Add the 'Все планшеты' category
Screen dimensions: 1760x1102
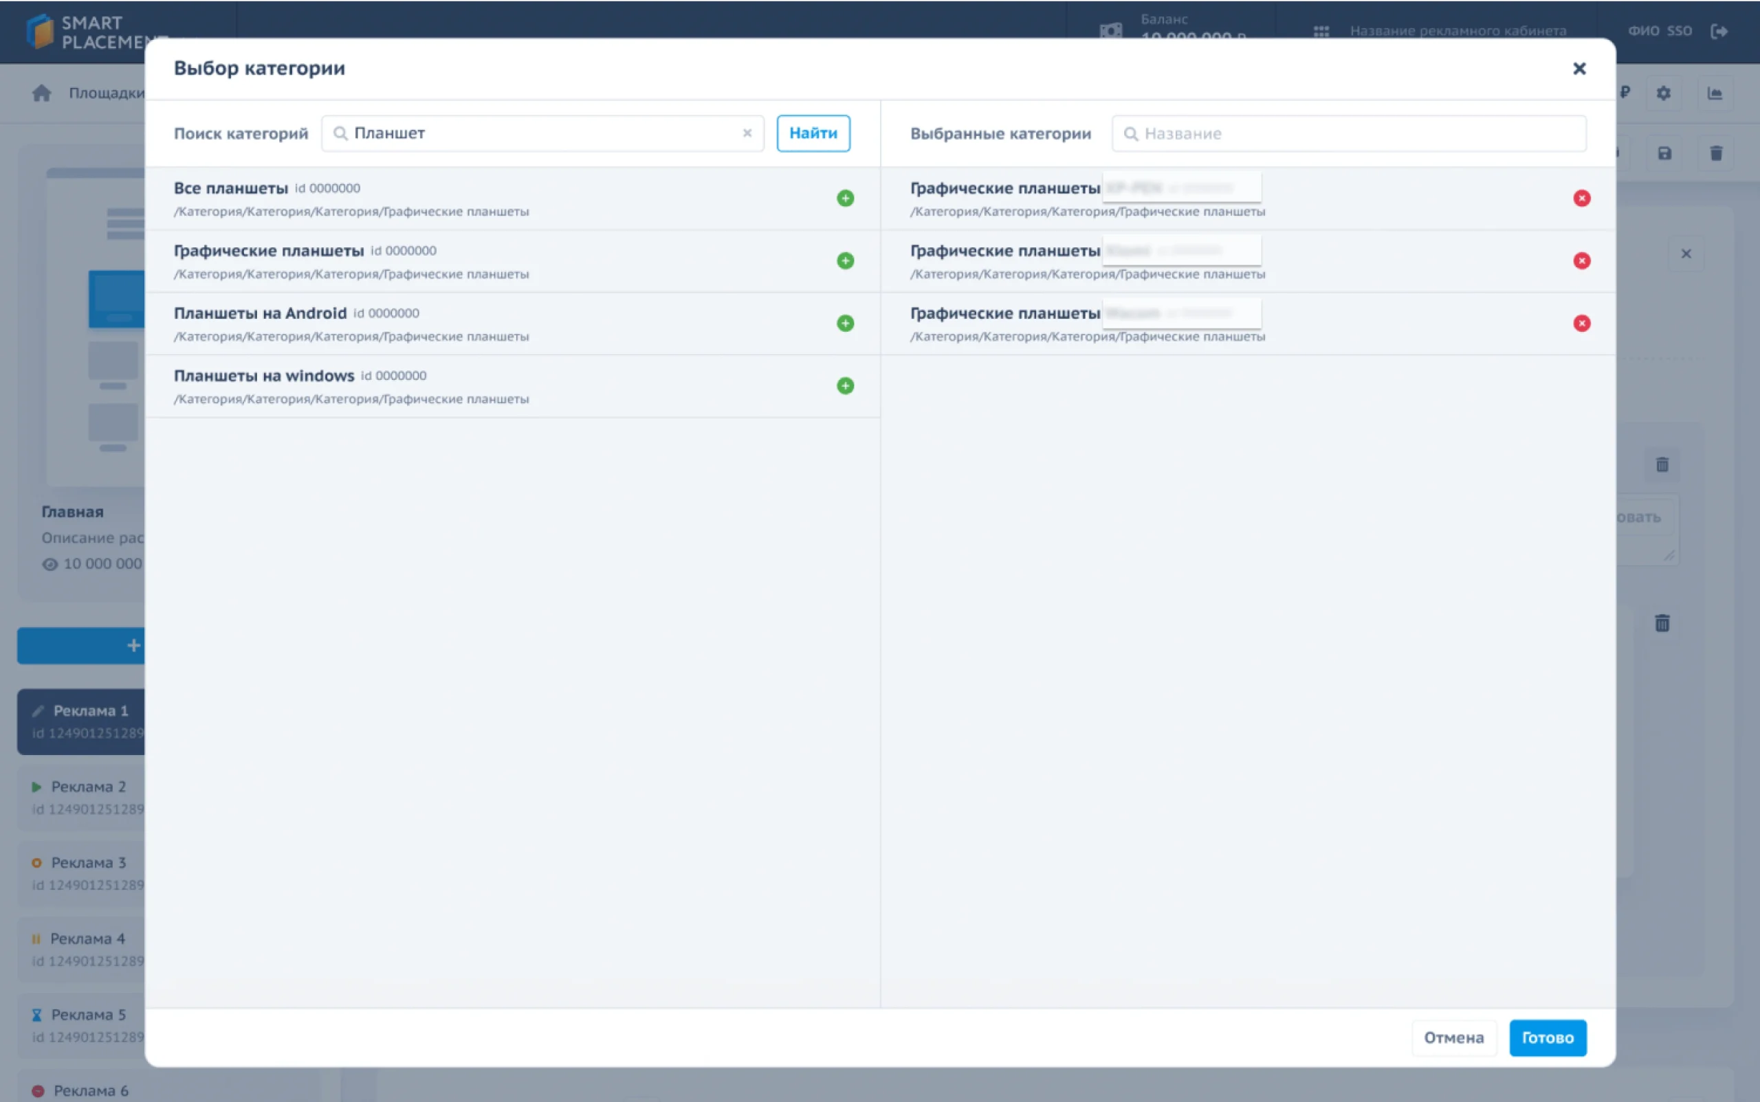[x=845, y=199]
